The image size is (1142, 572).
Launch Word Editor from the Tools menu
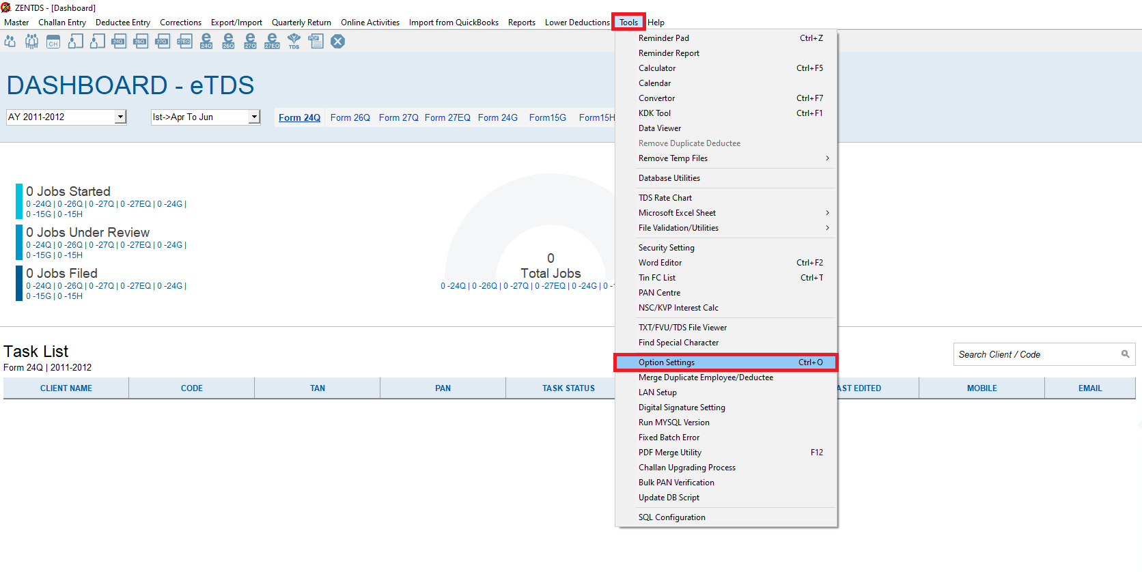click(726, 263)
